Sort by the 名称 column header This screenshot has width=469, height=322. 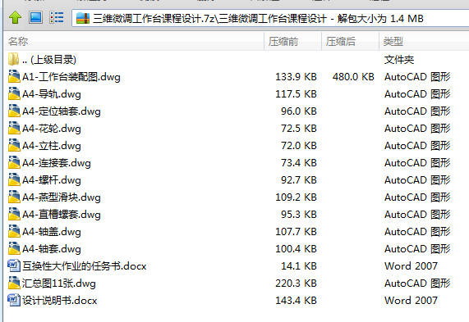(x=134, y=41)
